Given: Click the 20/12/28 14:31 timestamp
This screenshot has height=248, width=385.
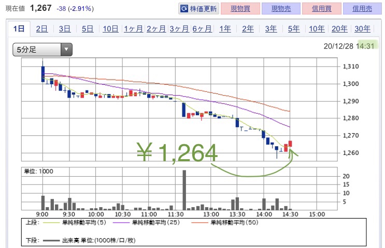Looking at the screenshot, I should point(349,46).
